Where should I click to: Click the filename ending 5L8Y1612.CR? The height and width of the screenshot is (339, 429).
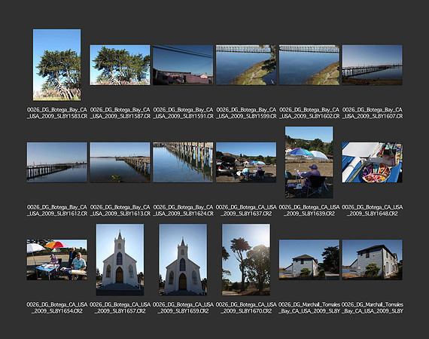coord(57,210)
